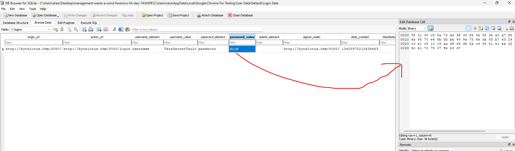515x151 pixels.
Task: Click the find in table binoculars icon
Action: 121,30
